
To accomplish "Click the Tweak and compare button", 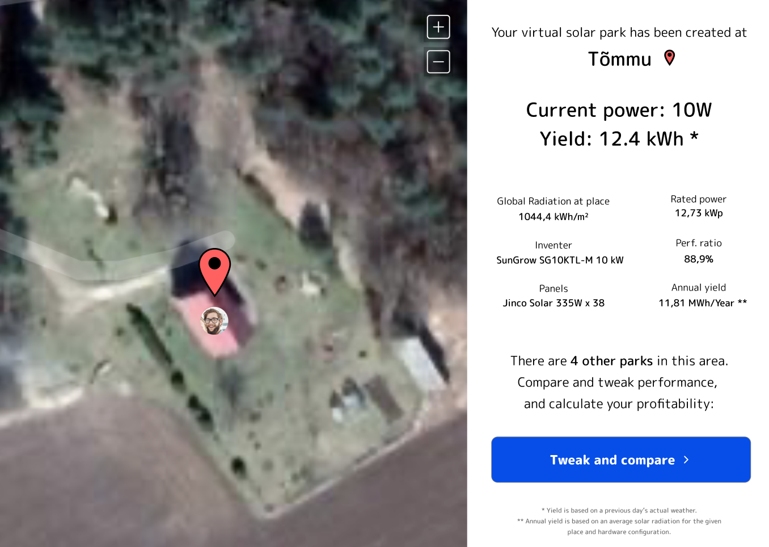I will (x=621, y=460).
